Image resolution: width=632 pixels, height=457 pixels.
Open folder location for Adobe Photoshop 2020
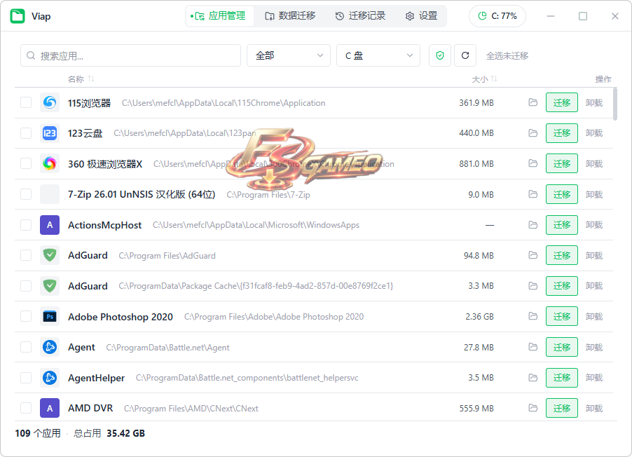click(533, 316)
